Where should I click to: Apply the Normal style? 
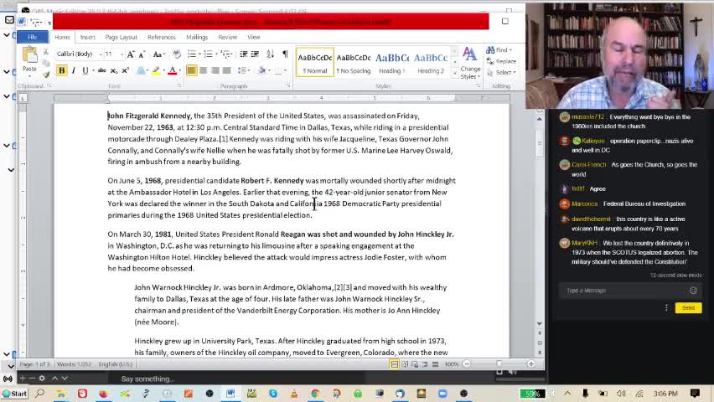coord(314,62)
